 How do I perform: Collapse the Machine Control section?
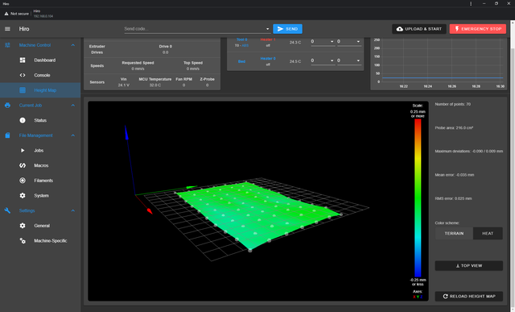pyautogui.click(x=73, y=45)
